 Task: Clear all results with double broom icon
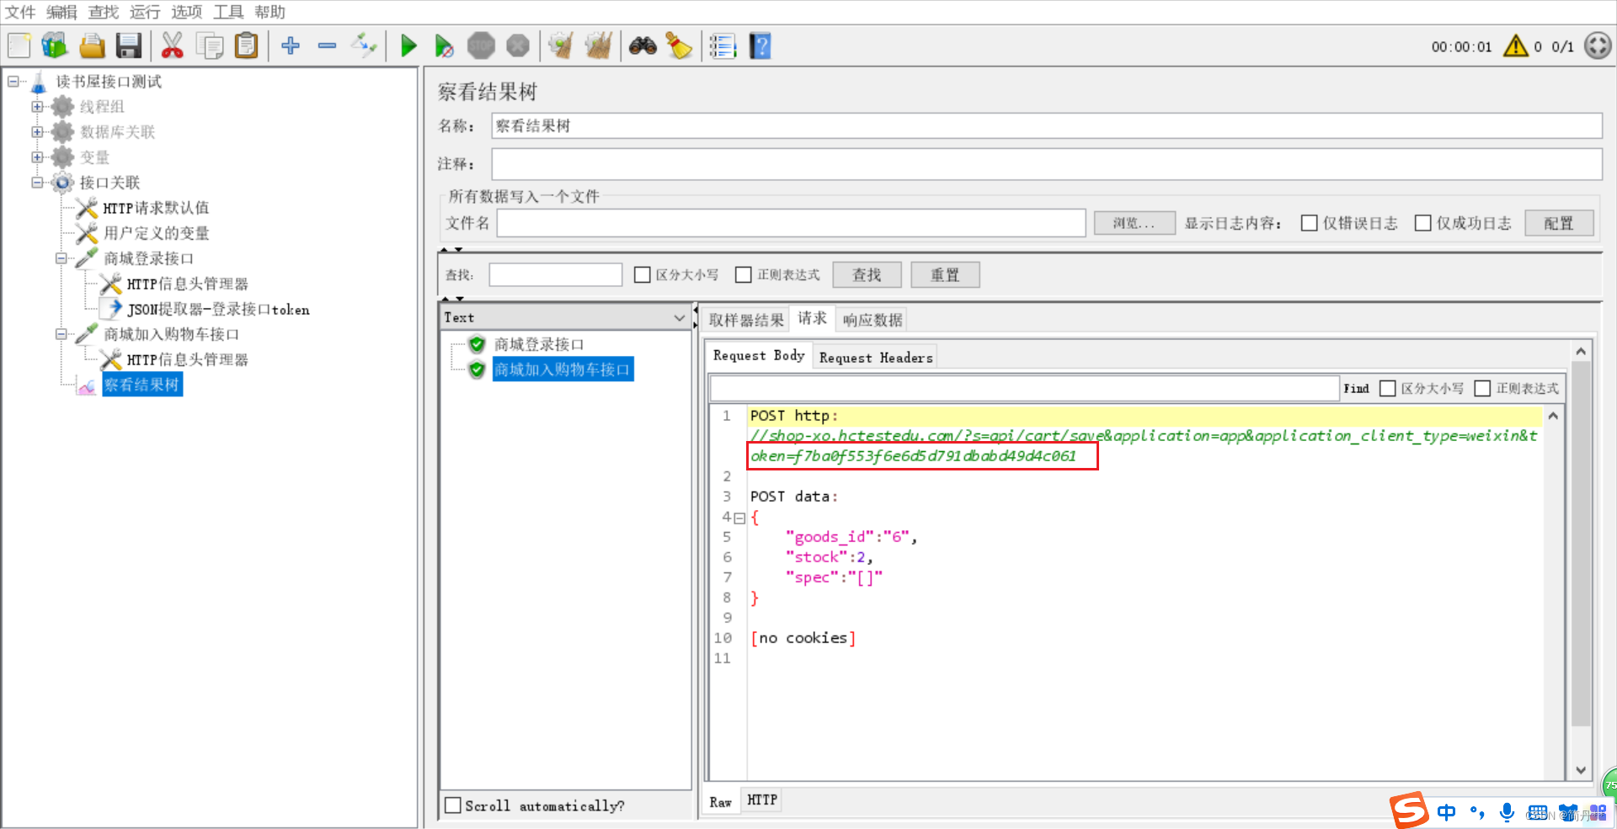(598, 45)
